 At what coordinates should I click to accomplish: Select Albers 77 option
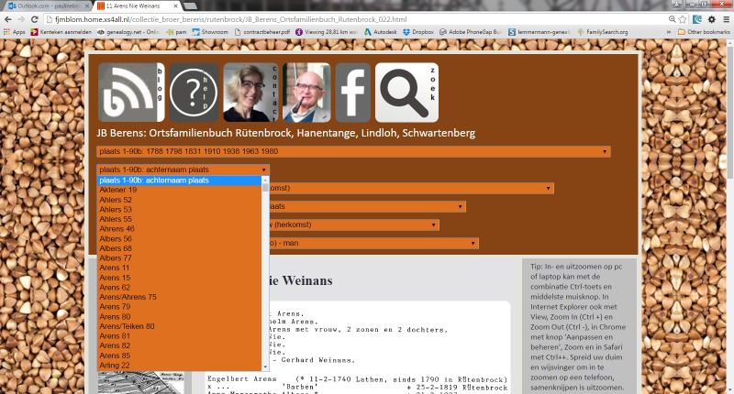tap(179, 258)
